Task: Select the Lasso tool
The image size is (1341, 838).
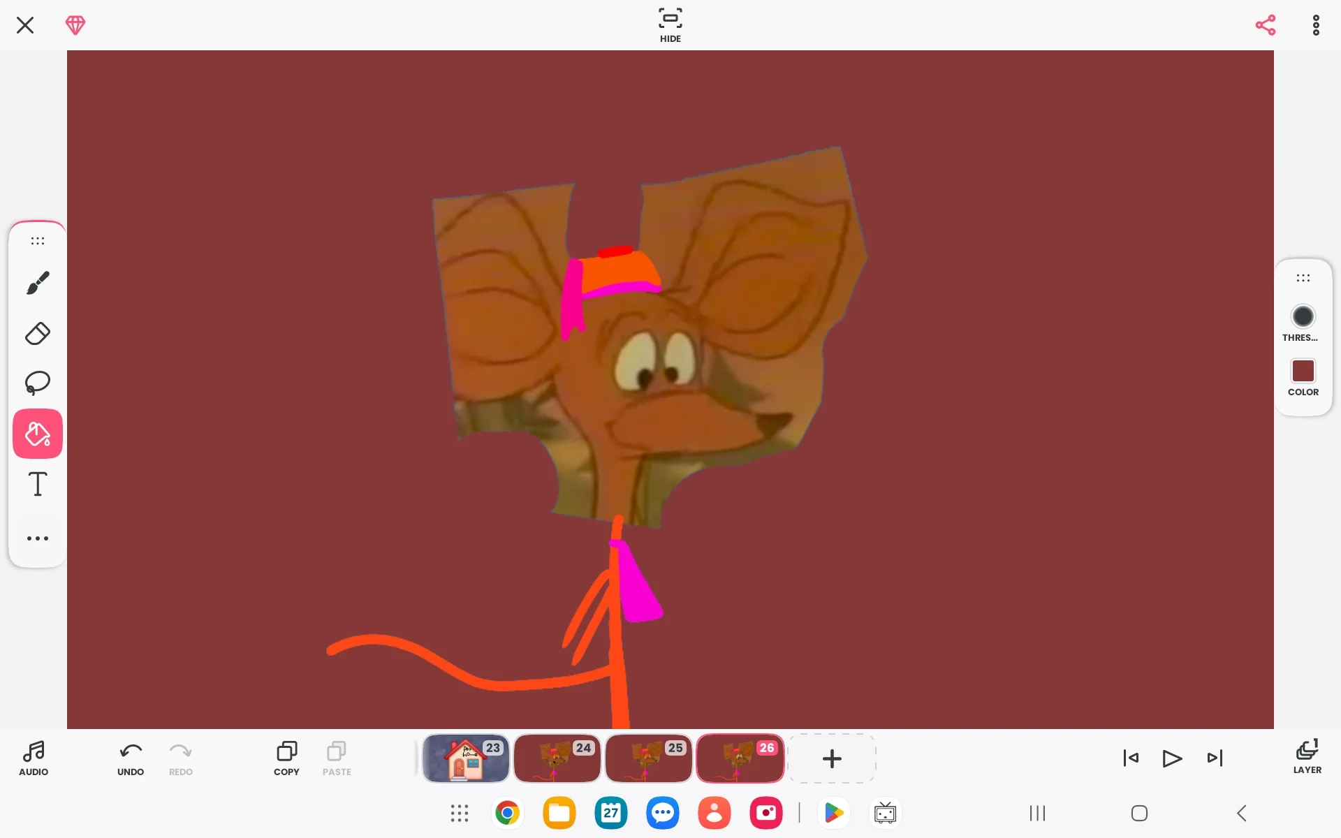Action: click(38, 383)
